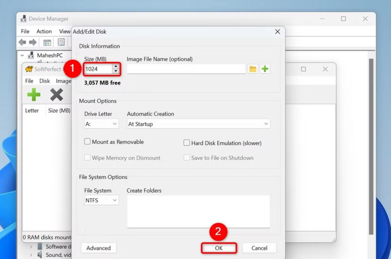Click the Advanced button
This screenshot has height=259, width=391.
coord(98,248)
